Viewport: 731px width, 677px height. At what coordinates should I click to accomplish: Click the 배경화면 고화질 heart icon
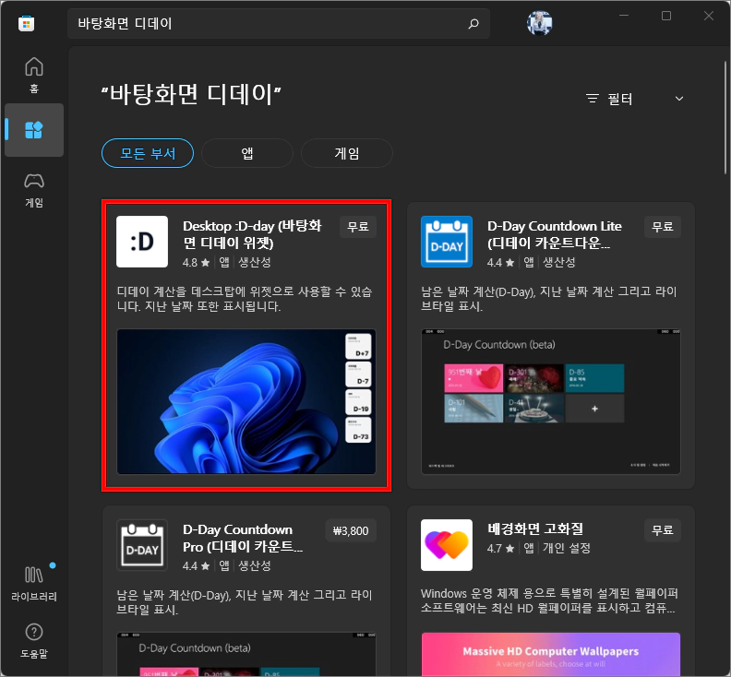447,545
